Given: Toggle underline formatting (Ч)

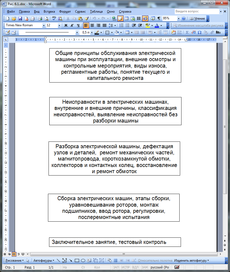Looking at the screenshot, I should (78, 25).
